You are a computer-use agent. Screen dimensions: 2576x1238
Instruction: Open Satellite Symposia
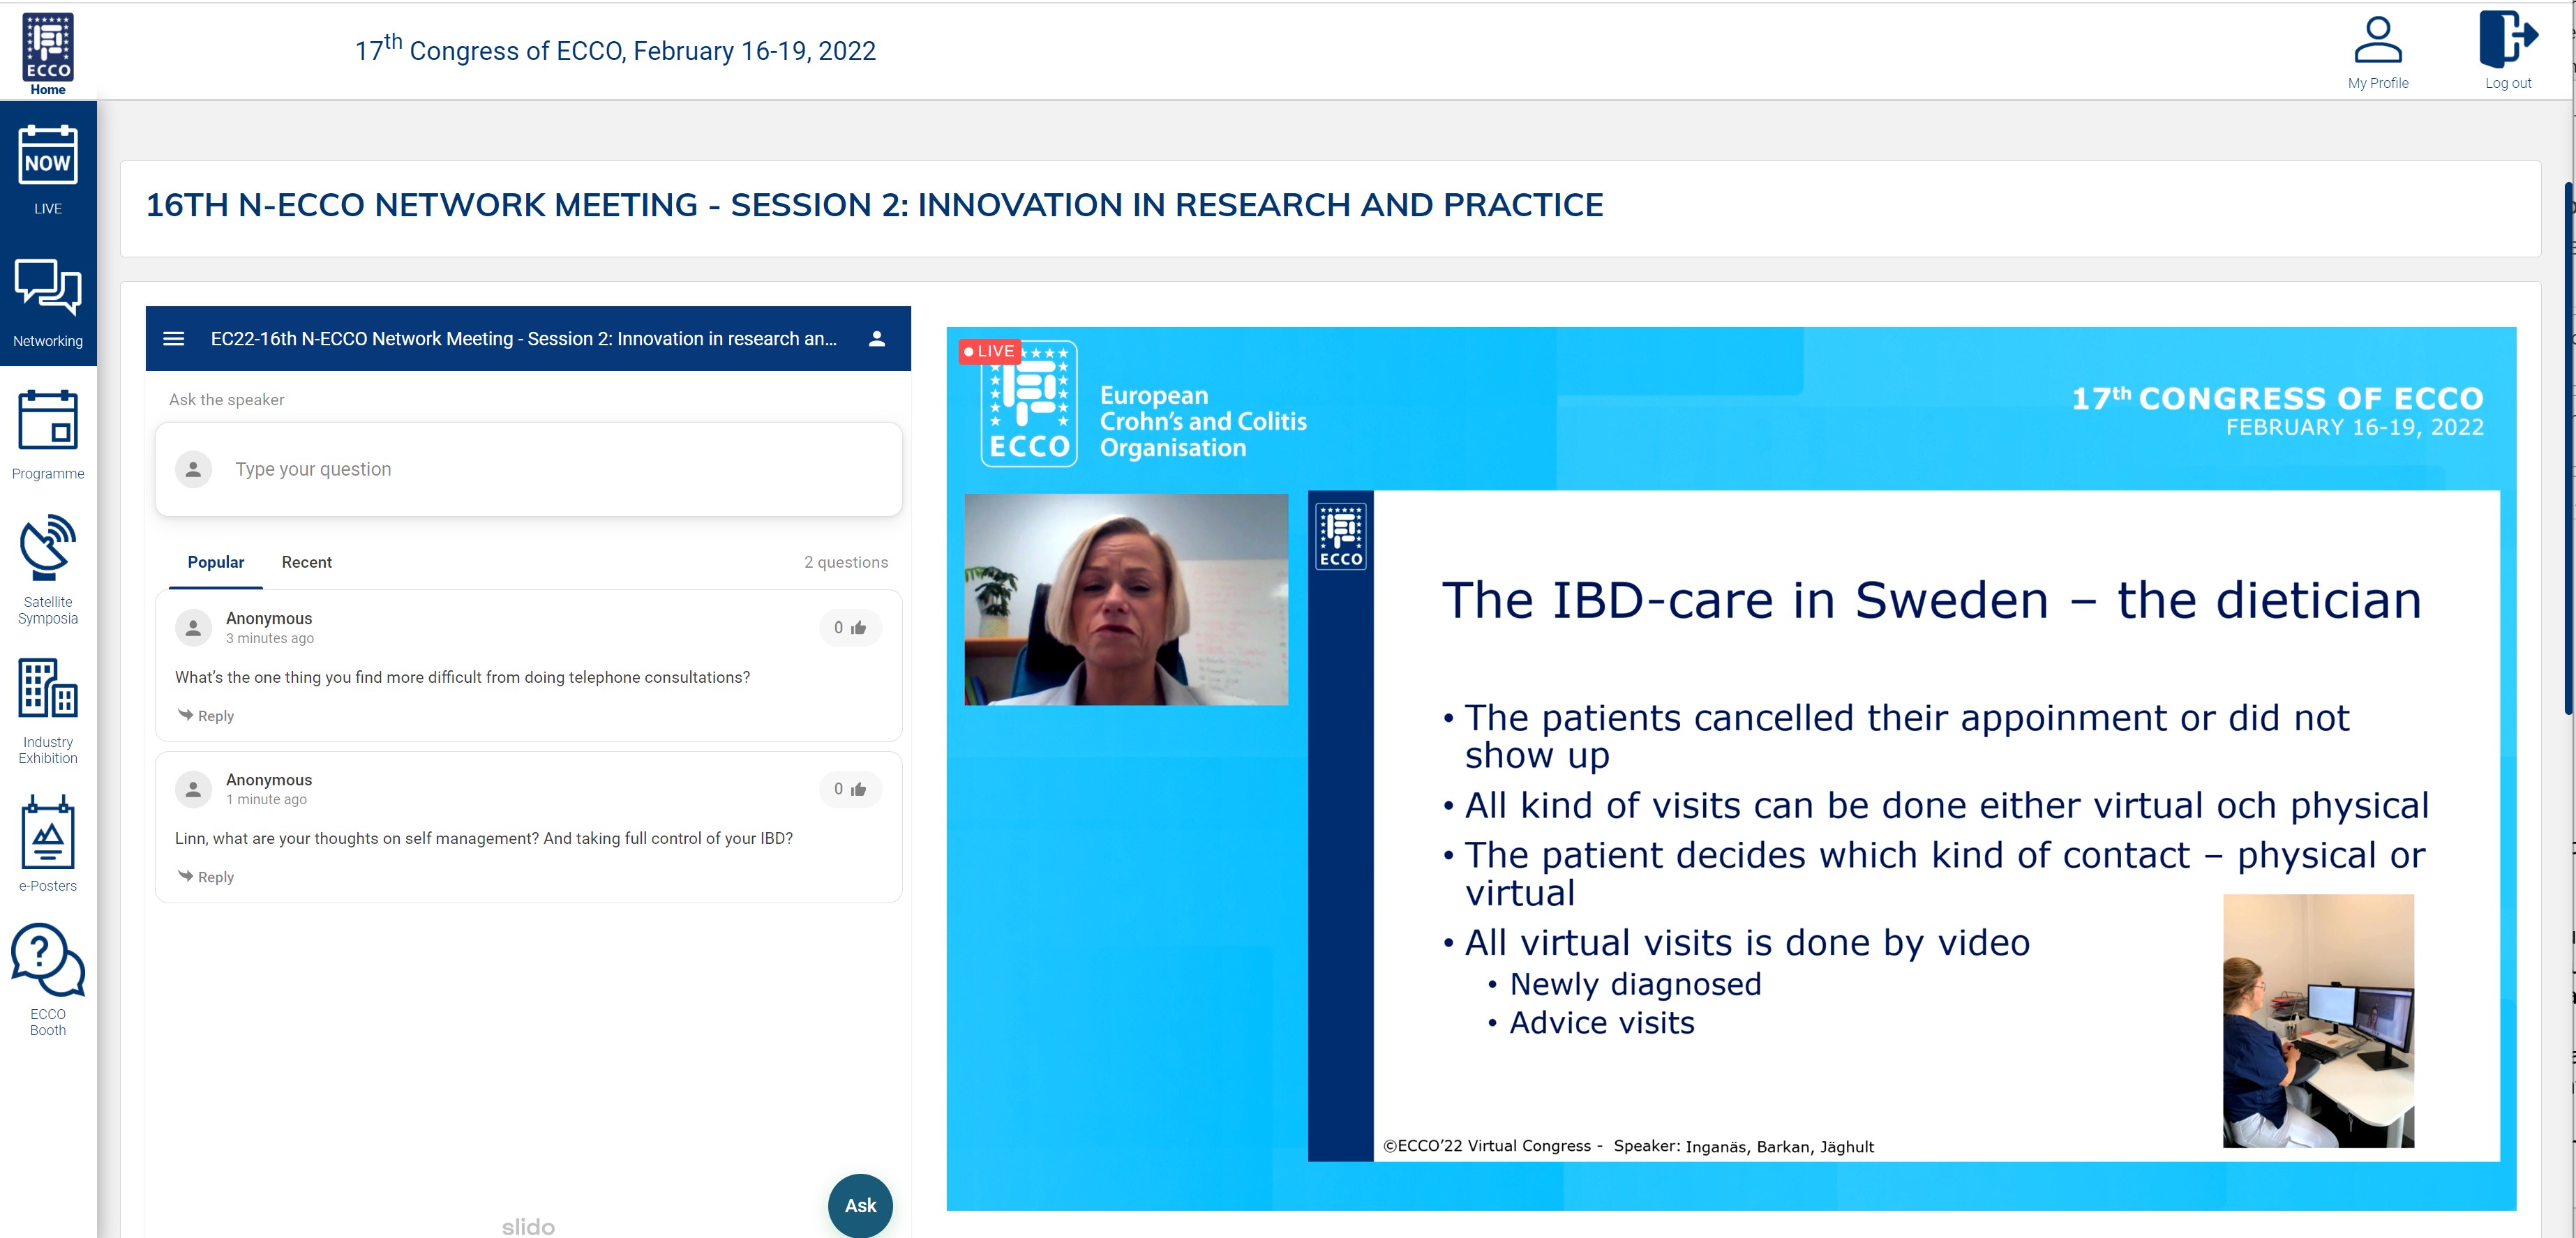pyautogui.click(x=48, y=569)
